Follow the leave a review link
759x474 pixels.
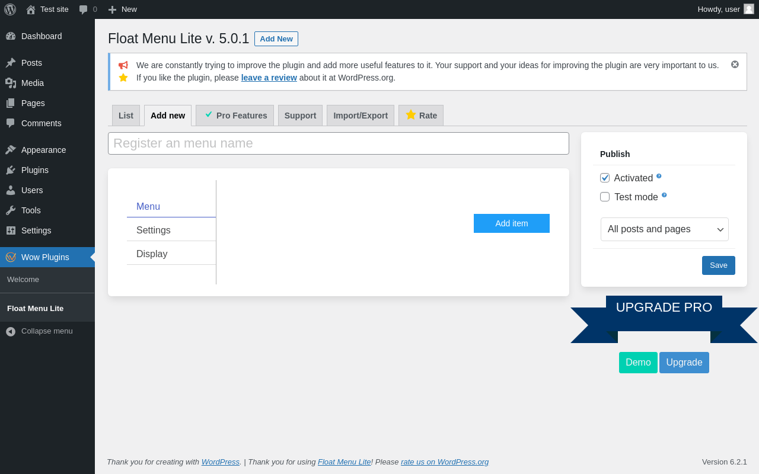click(x=269, y=78)
